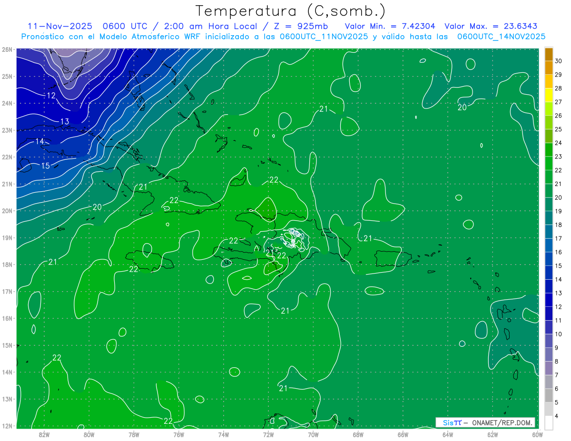Click color bar label '30'
This screenshot has height=441, width=571.
[x=558, y=60]
